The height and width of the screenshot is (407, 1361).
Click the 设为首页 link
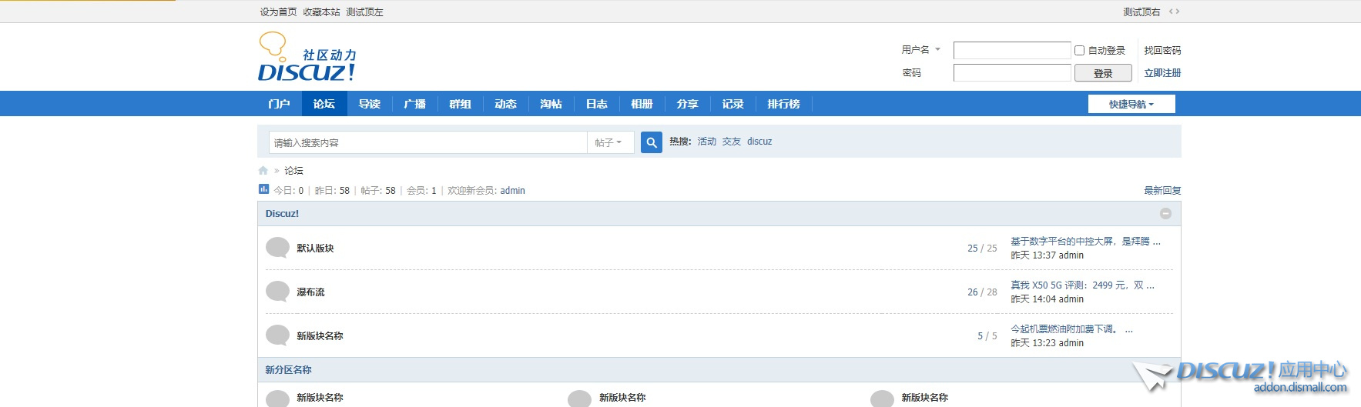click(x=278, y=12)
